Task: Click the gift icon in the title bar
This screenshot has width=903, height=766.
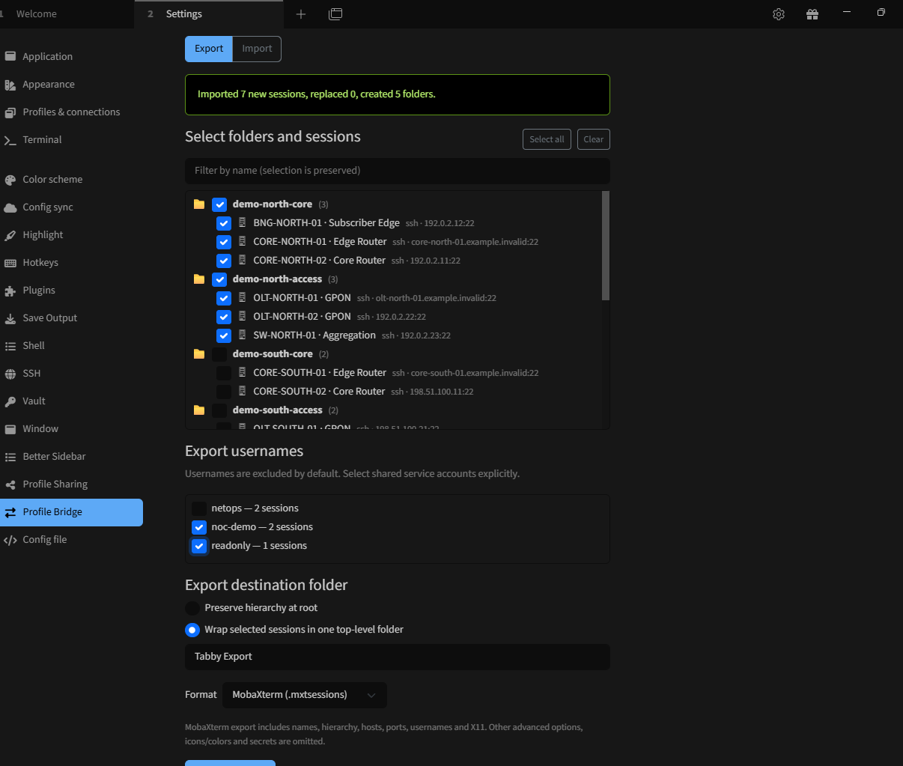Action: (812, 14)
